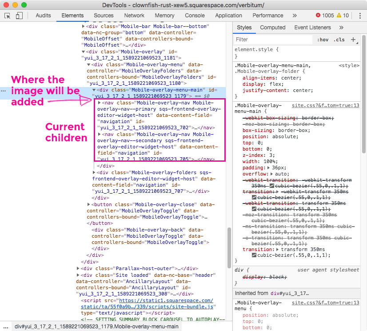
Task: Click the closing </button> tag line
Action: pyautogui.click(x=100, y=223)
